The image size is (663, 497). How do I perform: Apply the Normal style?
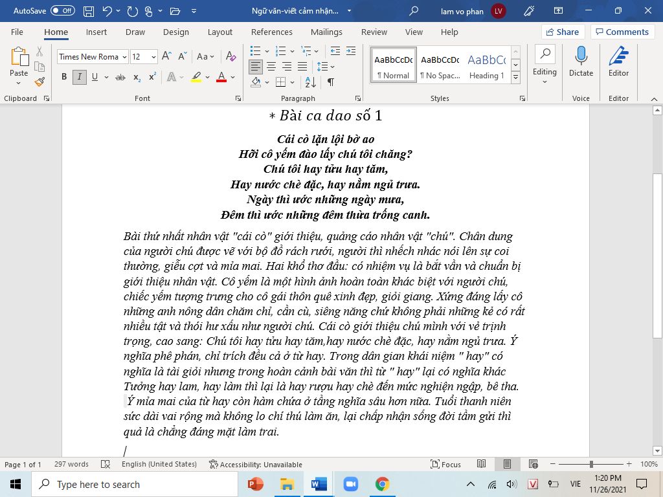point(394,65)
